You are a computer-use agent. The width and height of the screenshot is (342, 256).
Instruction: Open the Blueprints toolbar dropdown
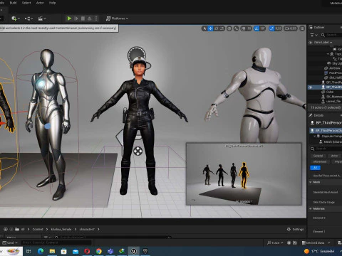(29, 18)
